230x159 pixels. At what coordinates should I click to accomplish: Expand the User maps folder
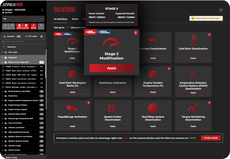point(2,52)
